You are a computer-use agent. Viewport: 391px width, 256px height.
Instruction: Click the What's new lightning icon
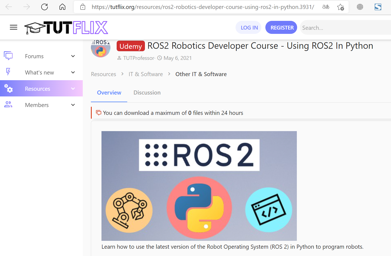[9, 72]
